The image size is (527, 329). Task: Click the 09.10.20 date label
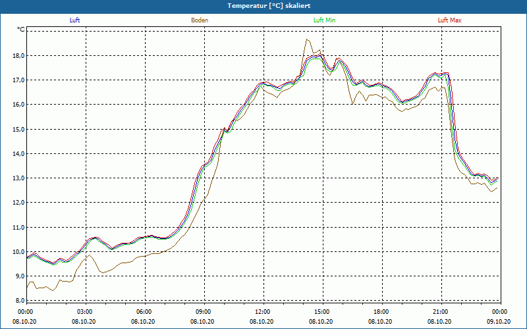pos(499,321)
